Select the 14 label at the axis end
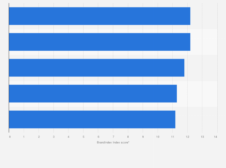Viewport: 226px width, 168px height. pos(216,137)
